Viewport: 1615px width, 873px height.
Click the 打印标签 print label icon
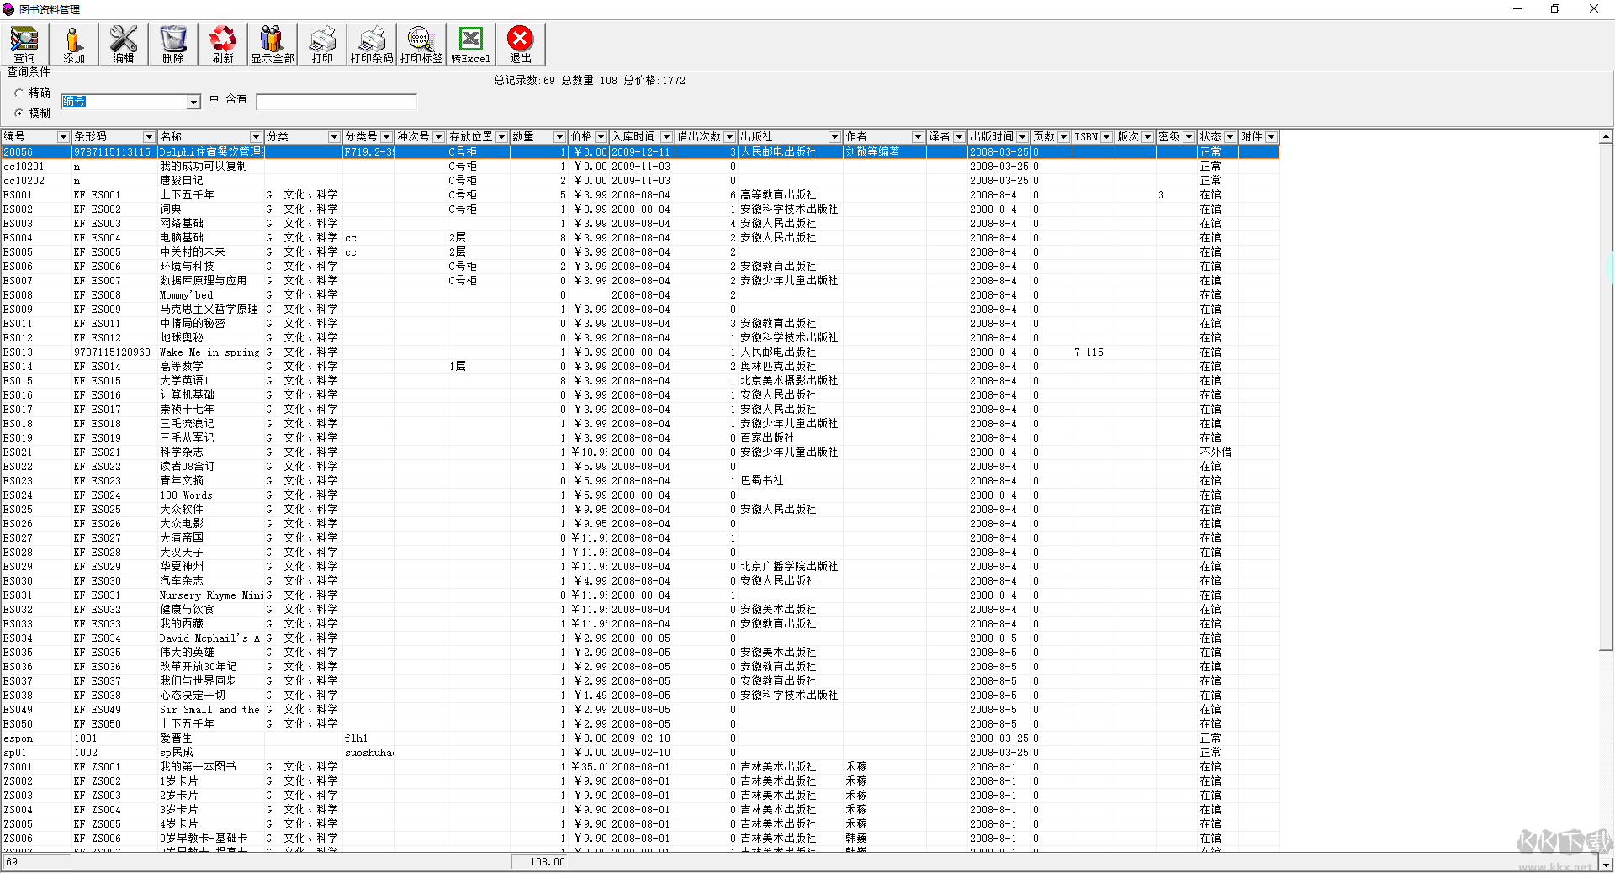click(x=421, y=45)
